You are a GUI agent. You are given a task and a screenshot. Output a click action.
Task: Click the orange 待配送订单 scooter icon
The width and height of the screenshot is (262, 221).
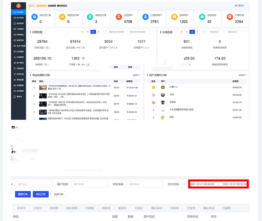coord(62,17)
